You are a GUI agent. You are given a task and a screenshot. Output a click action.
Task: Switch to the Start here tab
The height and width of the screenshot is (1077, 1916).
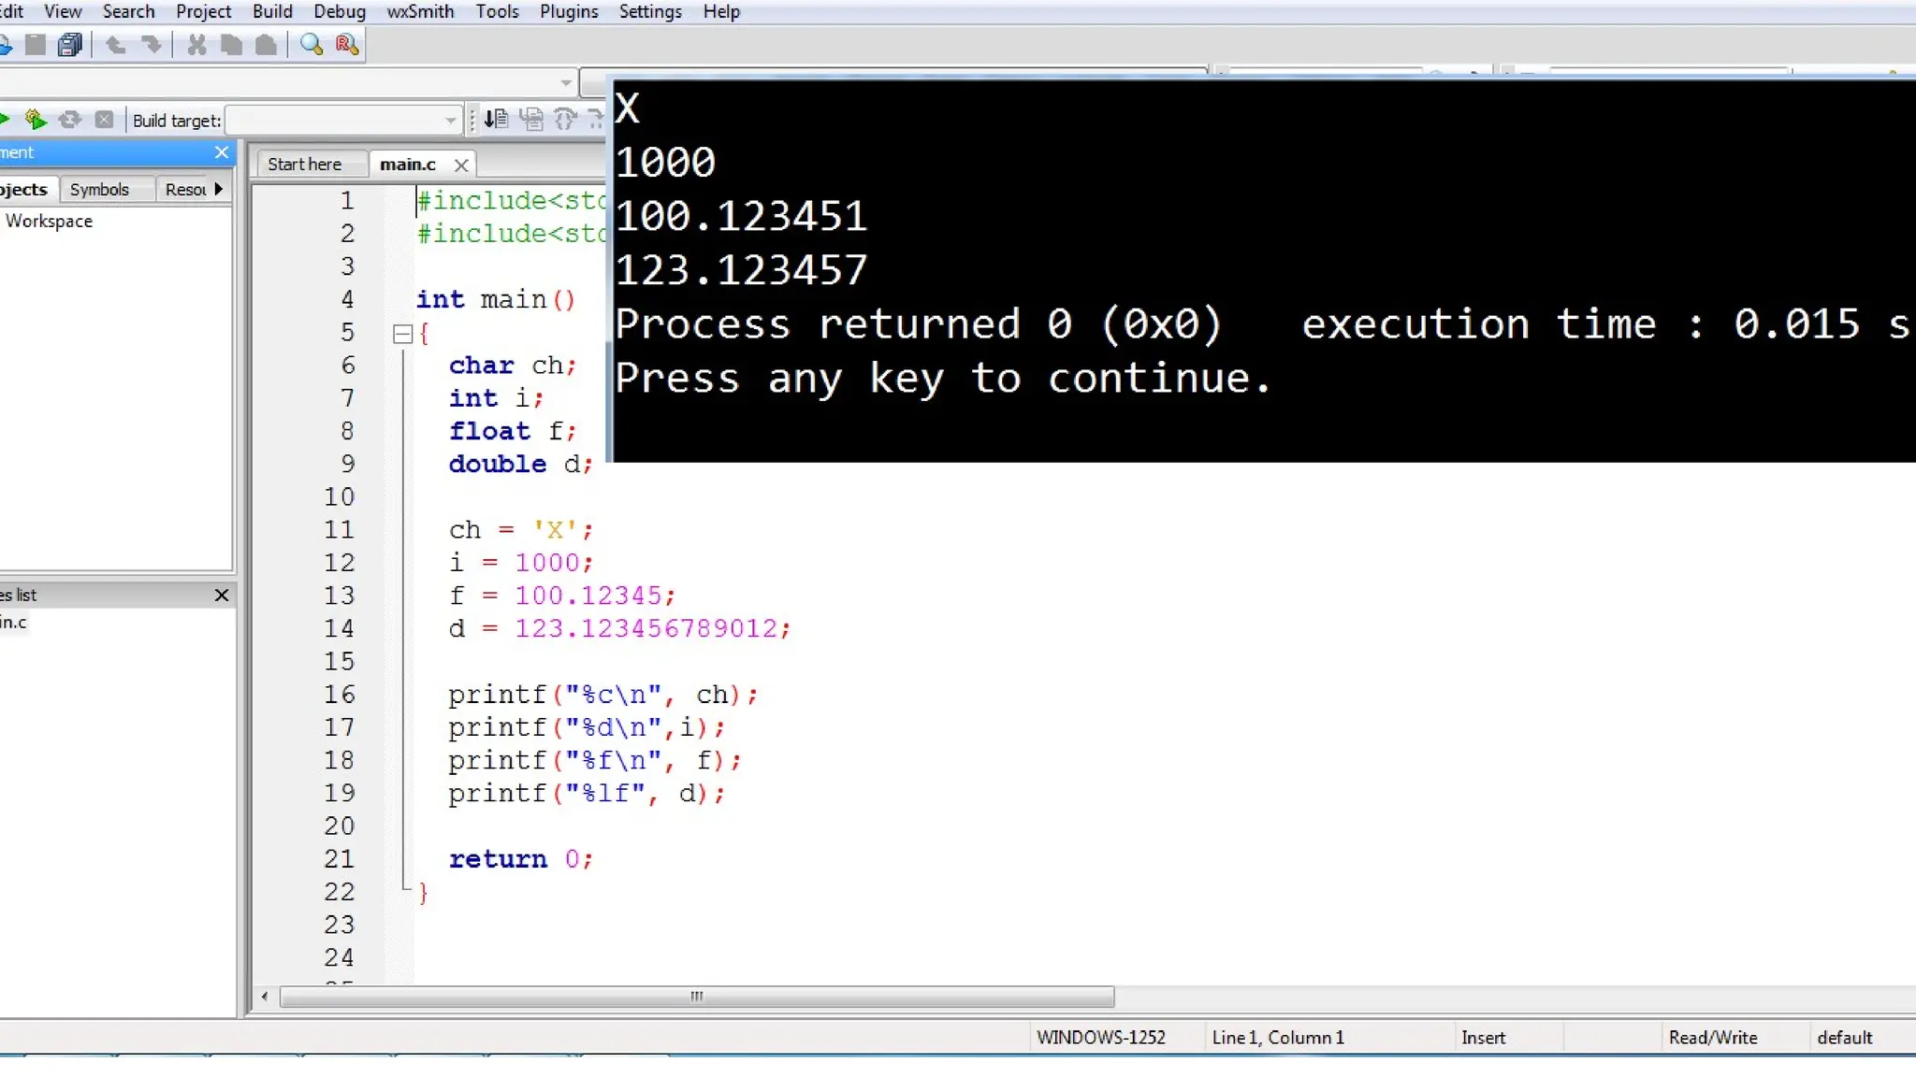(304, 165)
